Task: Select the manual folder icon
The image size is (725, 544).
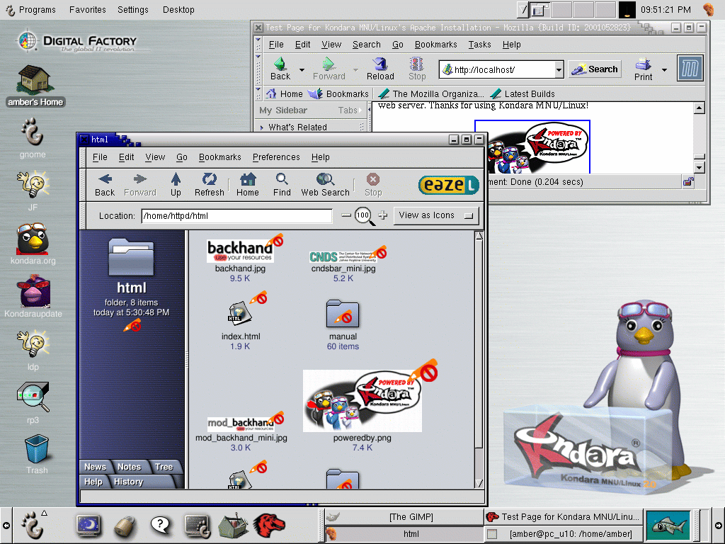Action: (343, 314)
